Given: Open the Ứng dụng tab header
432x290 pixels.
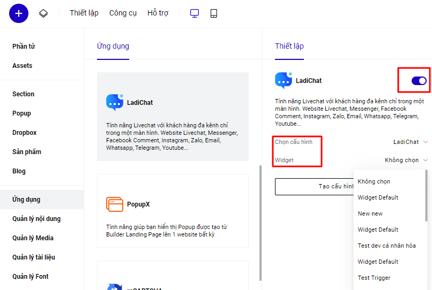Looking at the screenshot, I should tap(113, 46).
